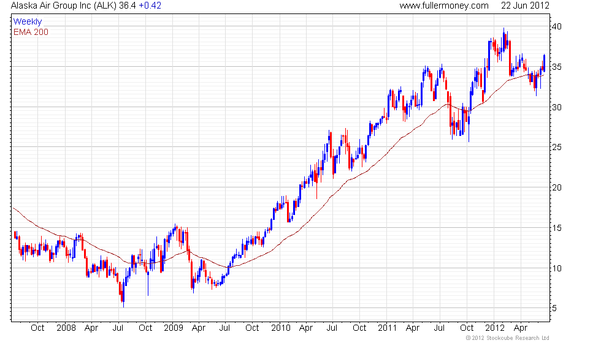Click the '10' price axis label

(x=557, y=268)
